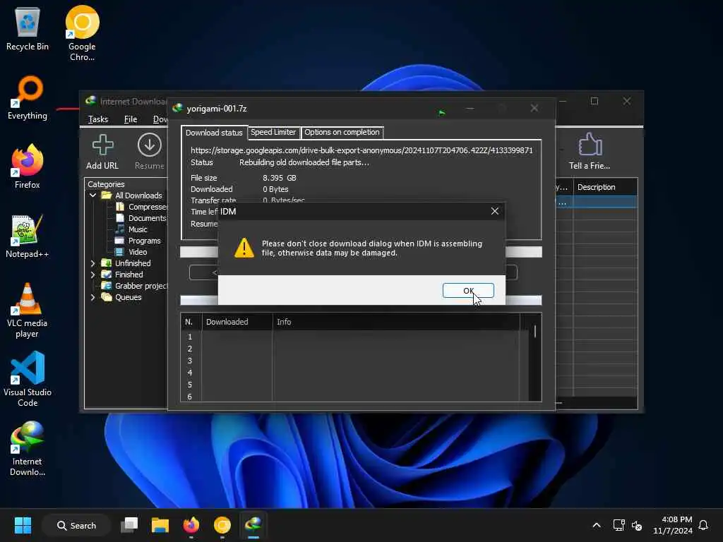Screen dimensions: 723x542
Task: Open Task View from the taskbar
Action: click(x=129, y=525)
